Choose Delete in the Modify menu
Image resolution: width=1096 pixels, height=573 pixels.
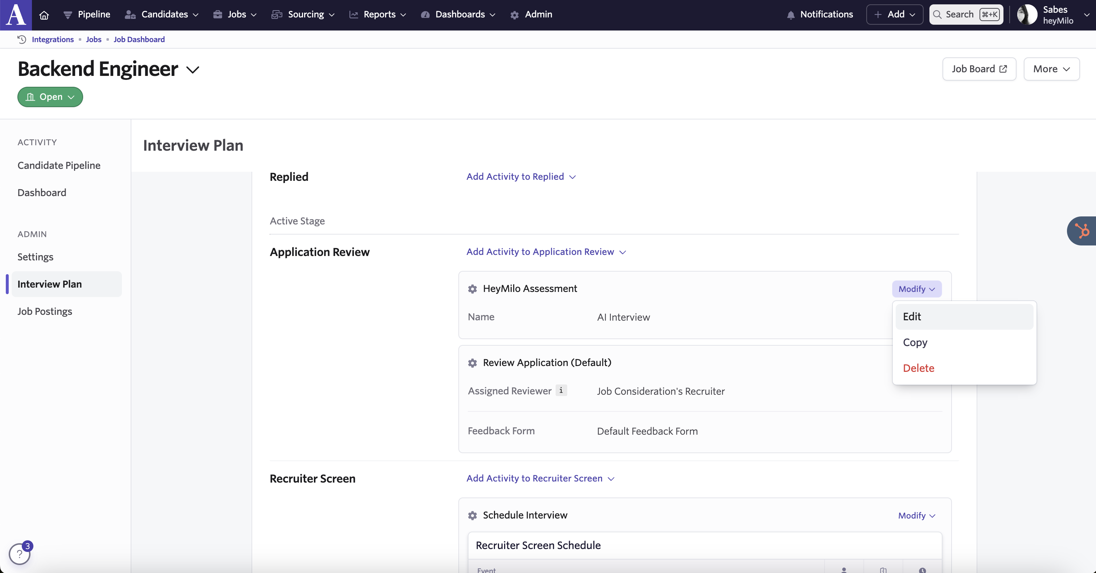tap(919, 368)
